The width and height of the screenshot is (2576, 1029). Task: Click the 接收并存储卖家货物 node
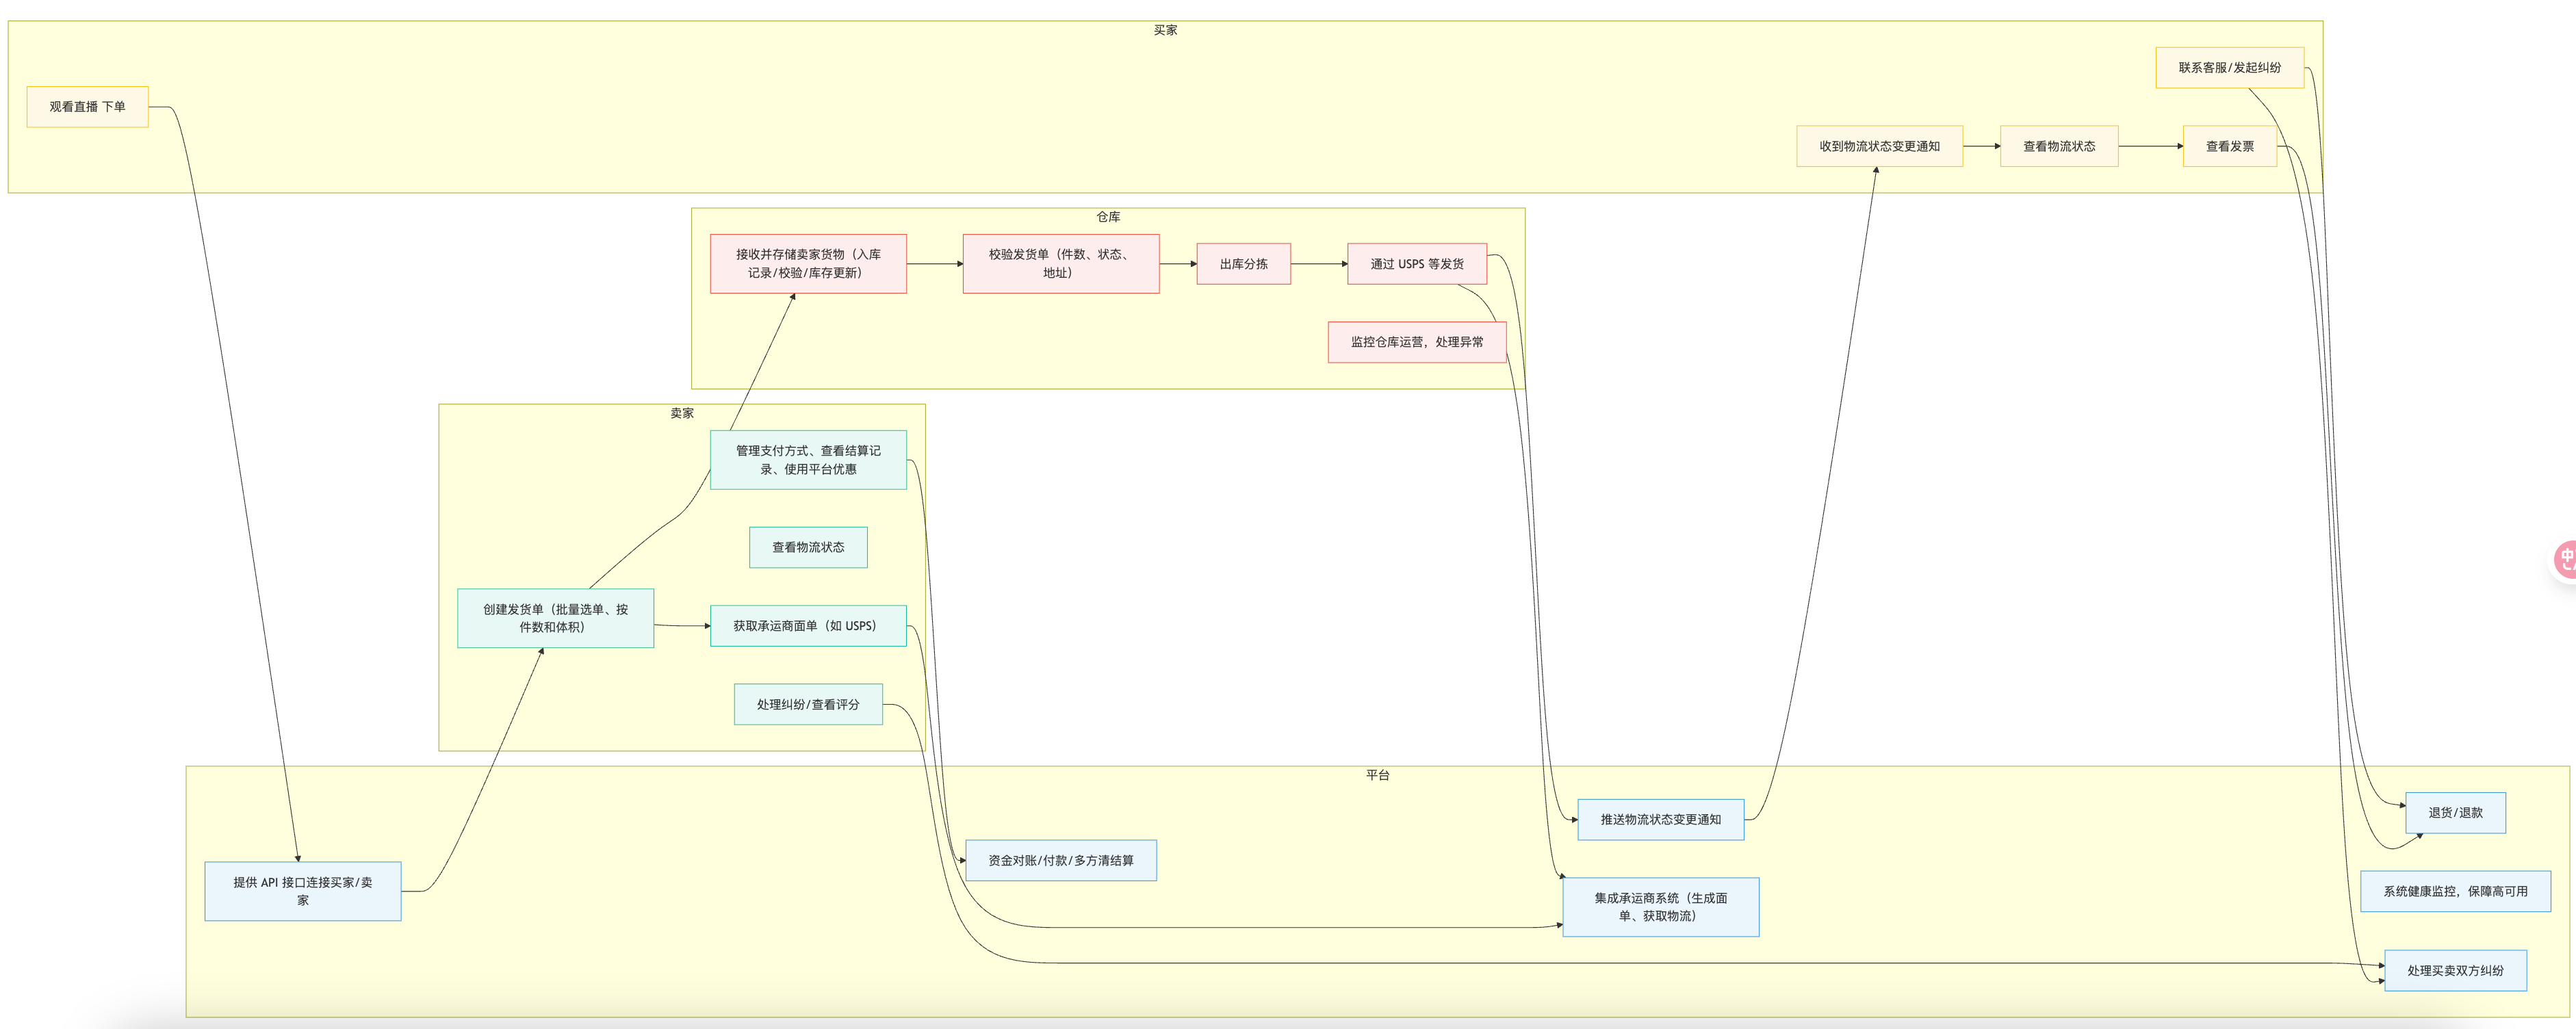tap(808, 264)
